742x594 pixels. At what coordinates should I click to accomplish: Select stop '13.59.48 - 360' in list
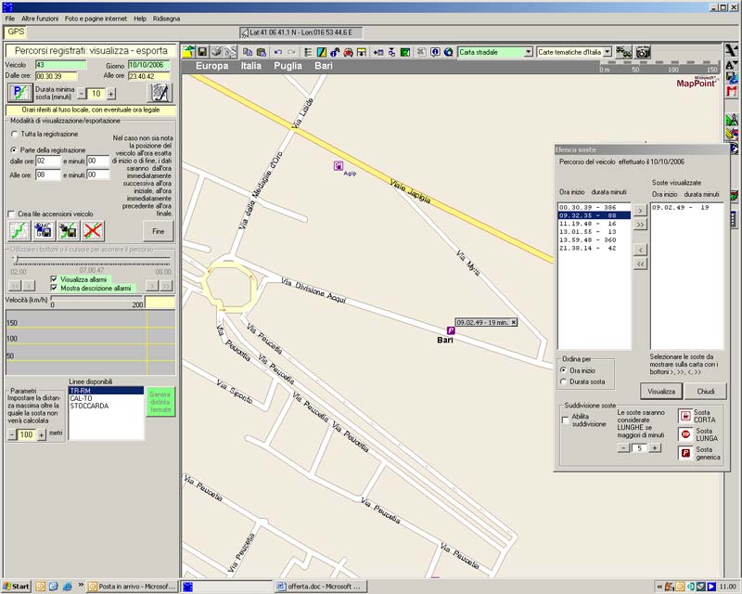[595, 239]
